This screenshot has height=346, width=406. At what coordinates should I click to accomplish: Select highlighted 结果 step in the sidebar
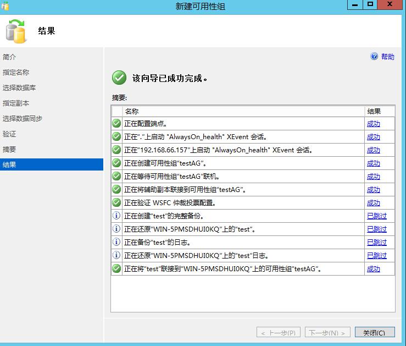coord(52,164)
